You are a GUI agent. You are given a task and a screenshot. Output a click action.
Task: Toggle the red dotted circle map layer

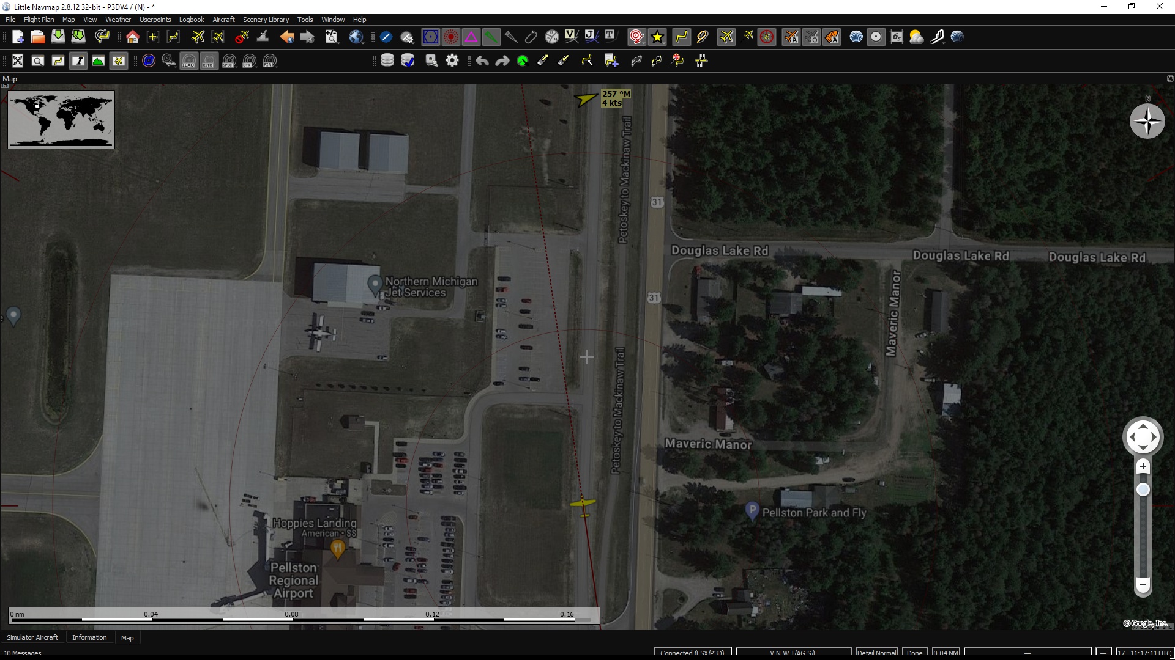point(451,37)
